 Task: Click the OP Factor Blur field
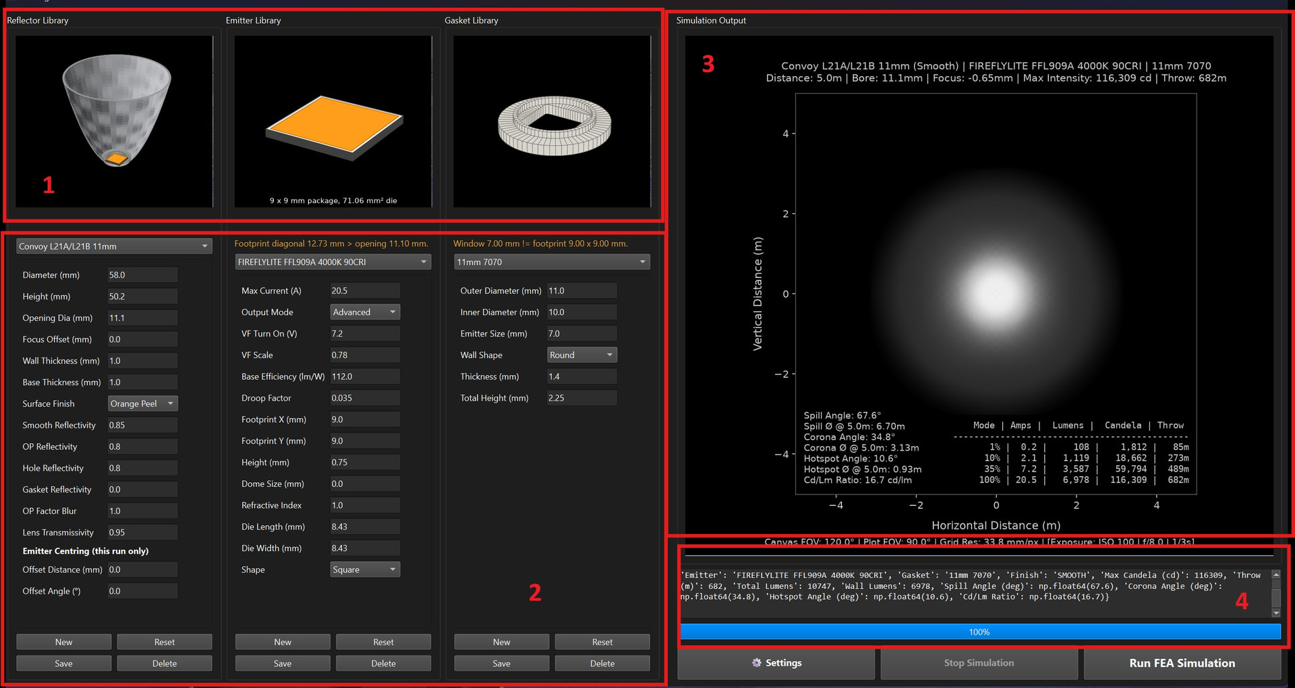pos(143,511)
